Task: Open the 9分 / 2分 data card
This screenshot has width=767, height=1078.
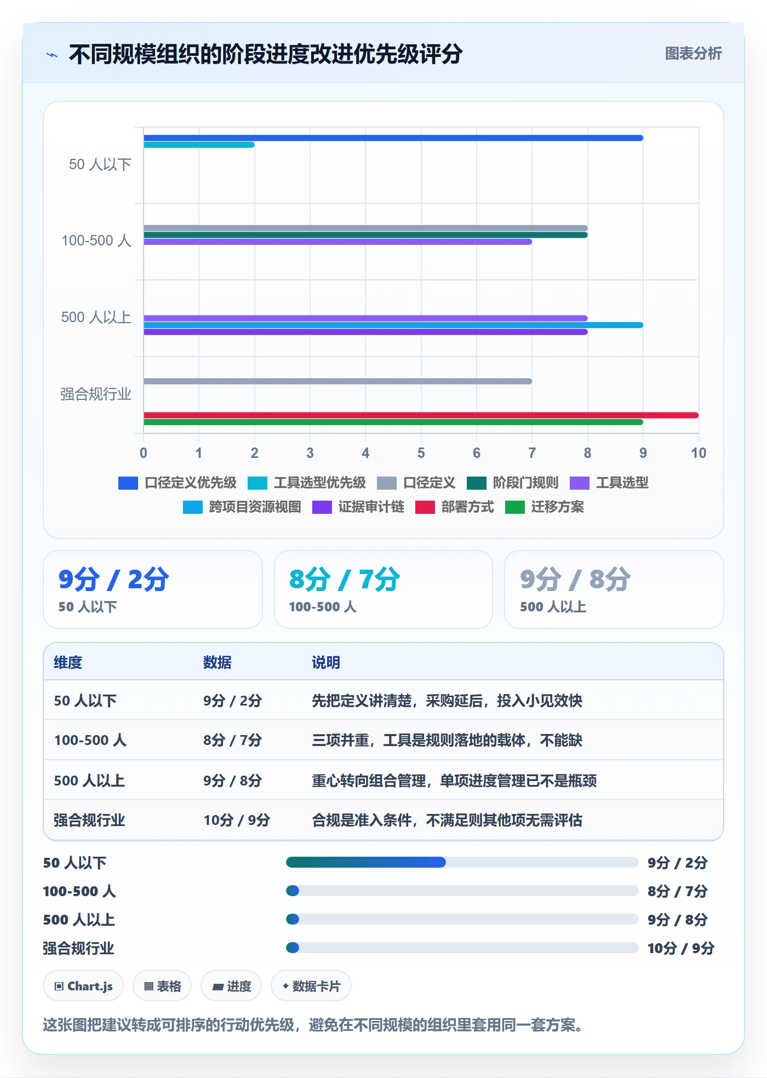Action: tap(153, 589)
